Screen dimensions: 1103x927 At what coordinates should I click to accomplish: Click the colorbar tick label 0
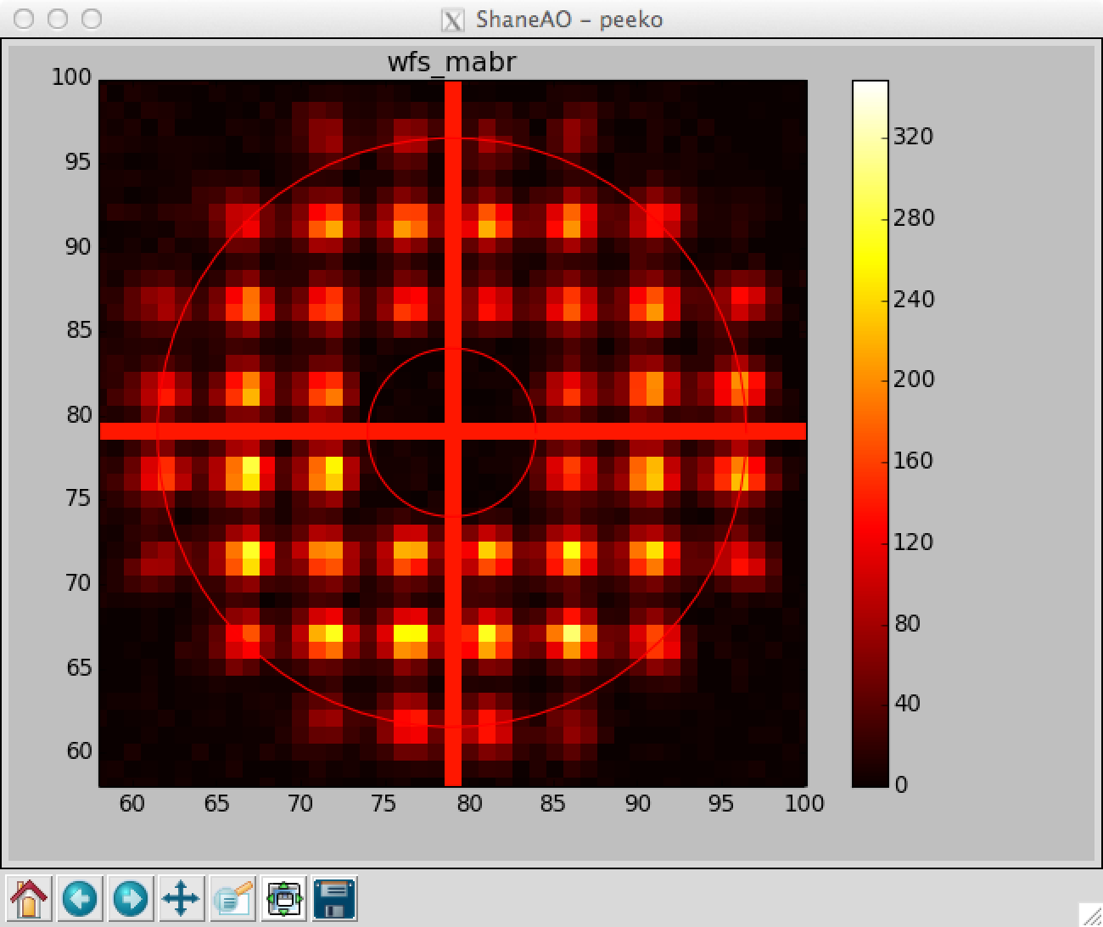coord(901,784)
